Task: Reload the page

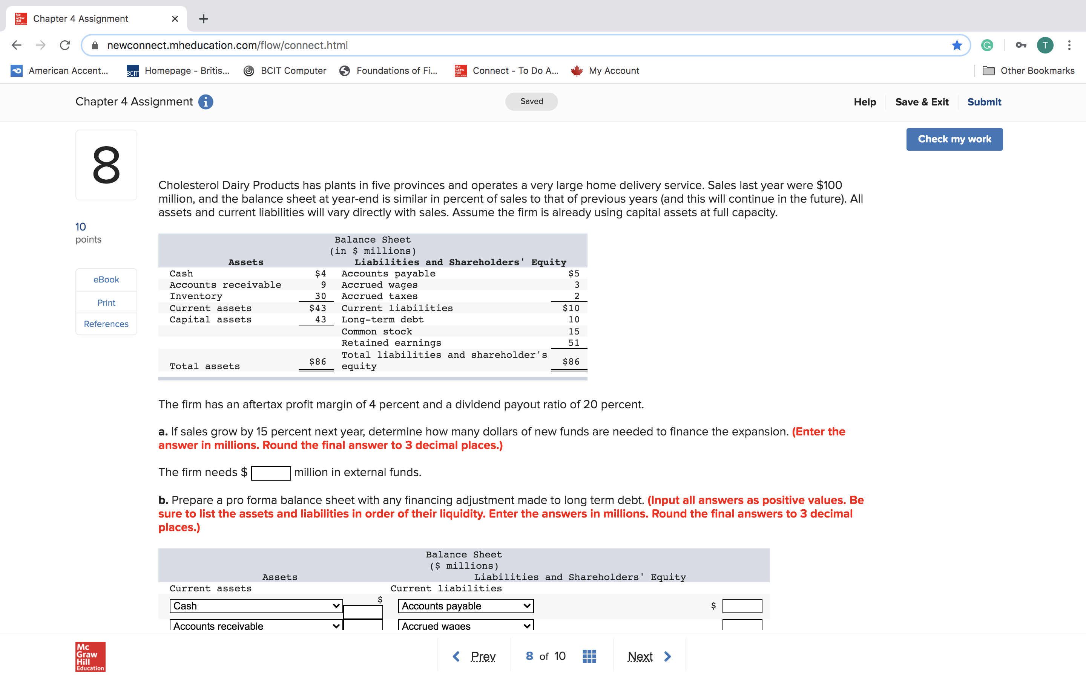Action: tap(65, 45)
